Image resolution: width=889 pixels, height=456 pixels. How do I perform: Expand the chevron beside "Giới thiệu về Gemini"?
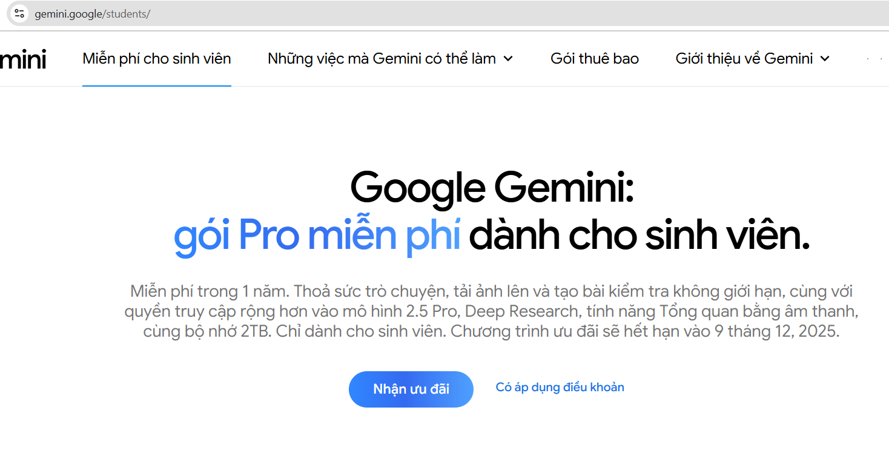[x=825, y=59]
